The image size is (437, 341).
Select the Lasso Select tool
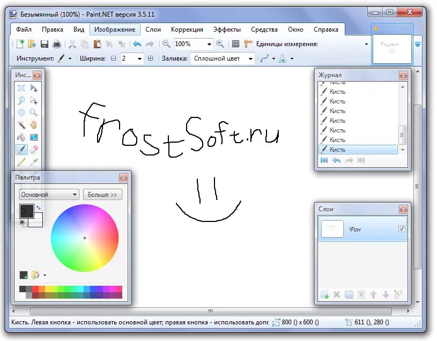click(x=21, y=100)
